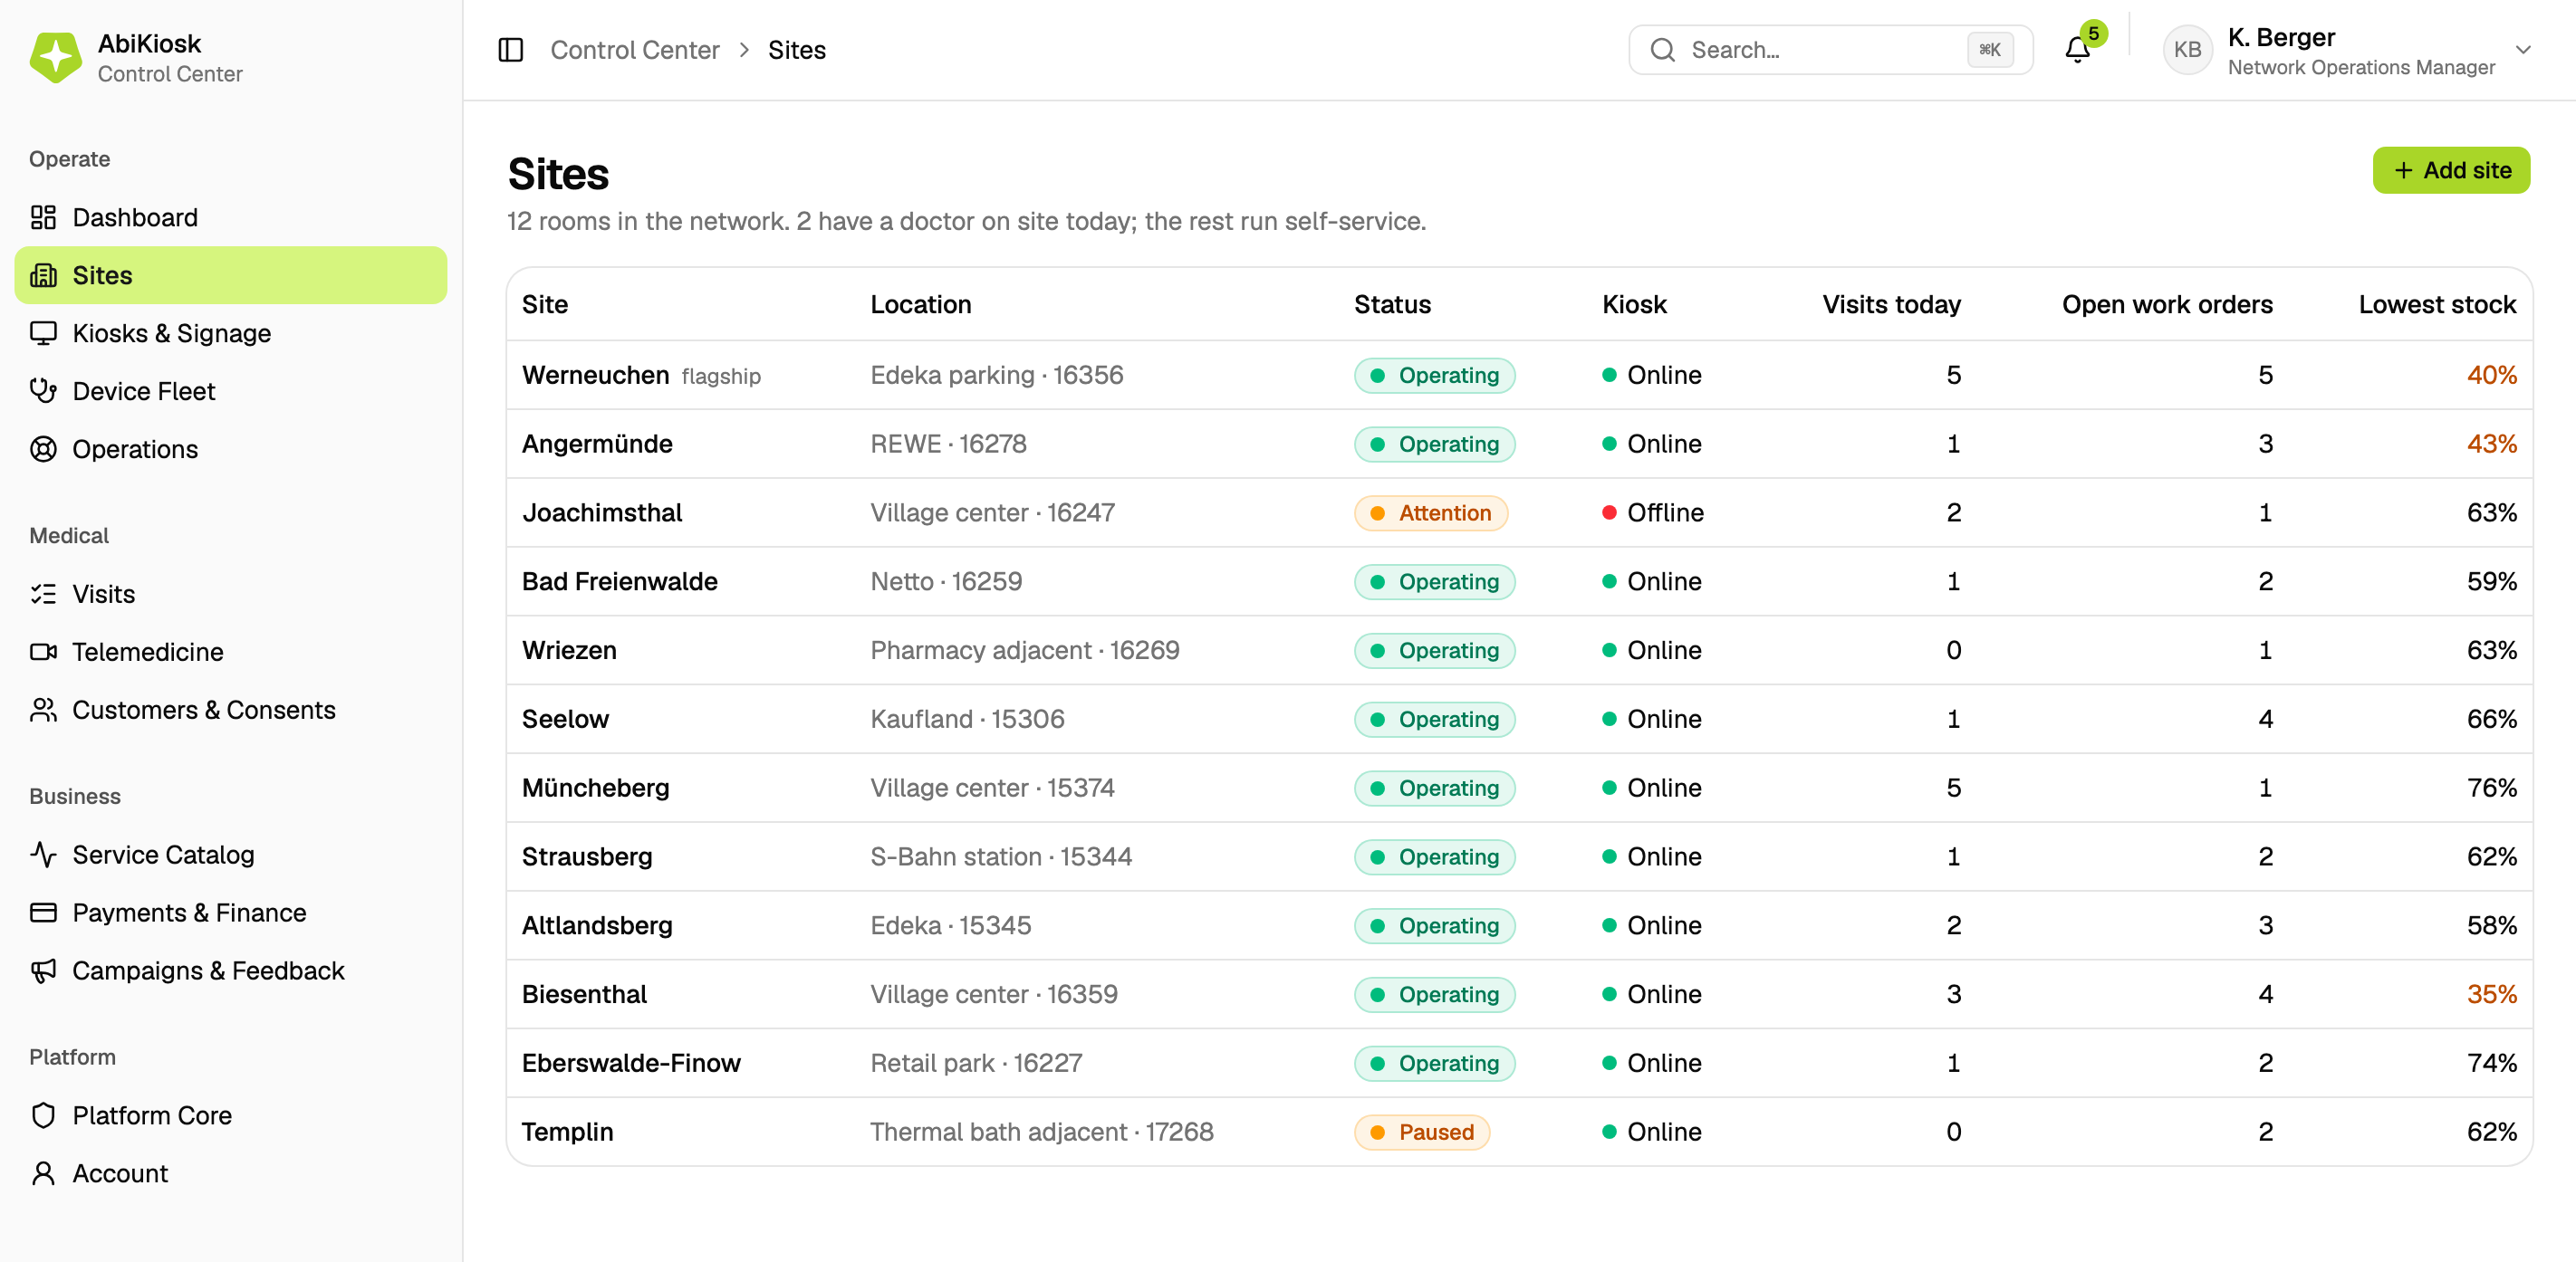Screen dimensions: 2576x1262
Task: Click the Device Fleet stethoscope icon
Action: click(43, 391)
